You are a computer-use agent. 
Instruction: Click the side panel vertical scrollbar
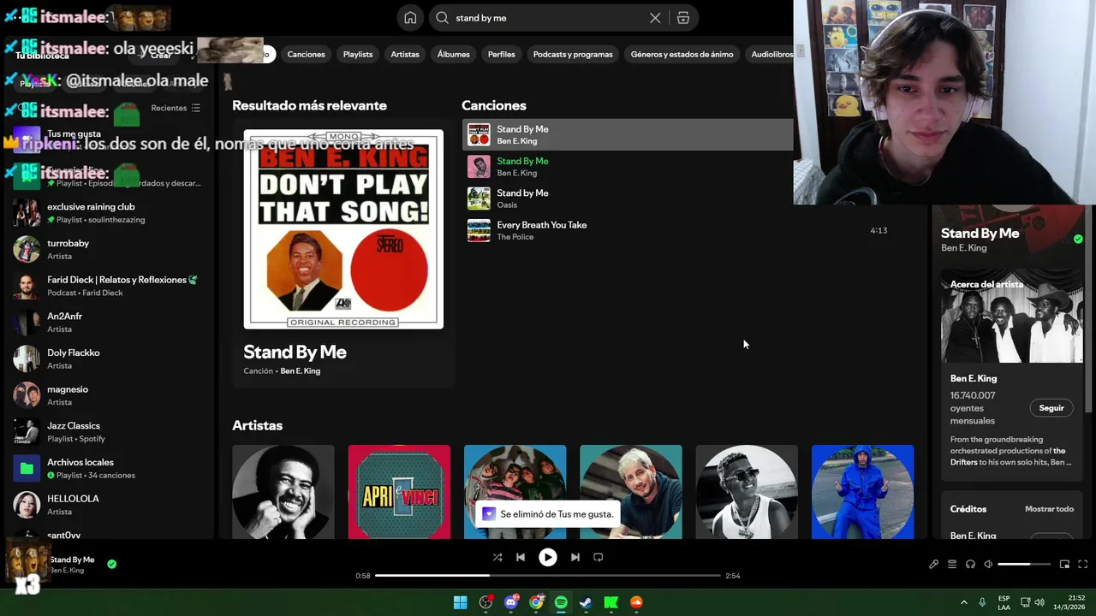tap(1090, 308)
